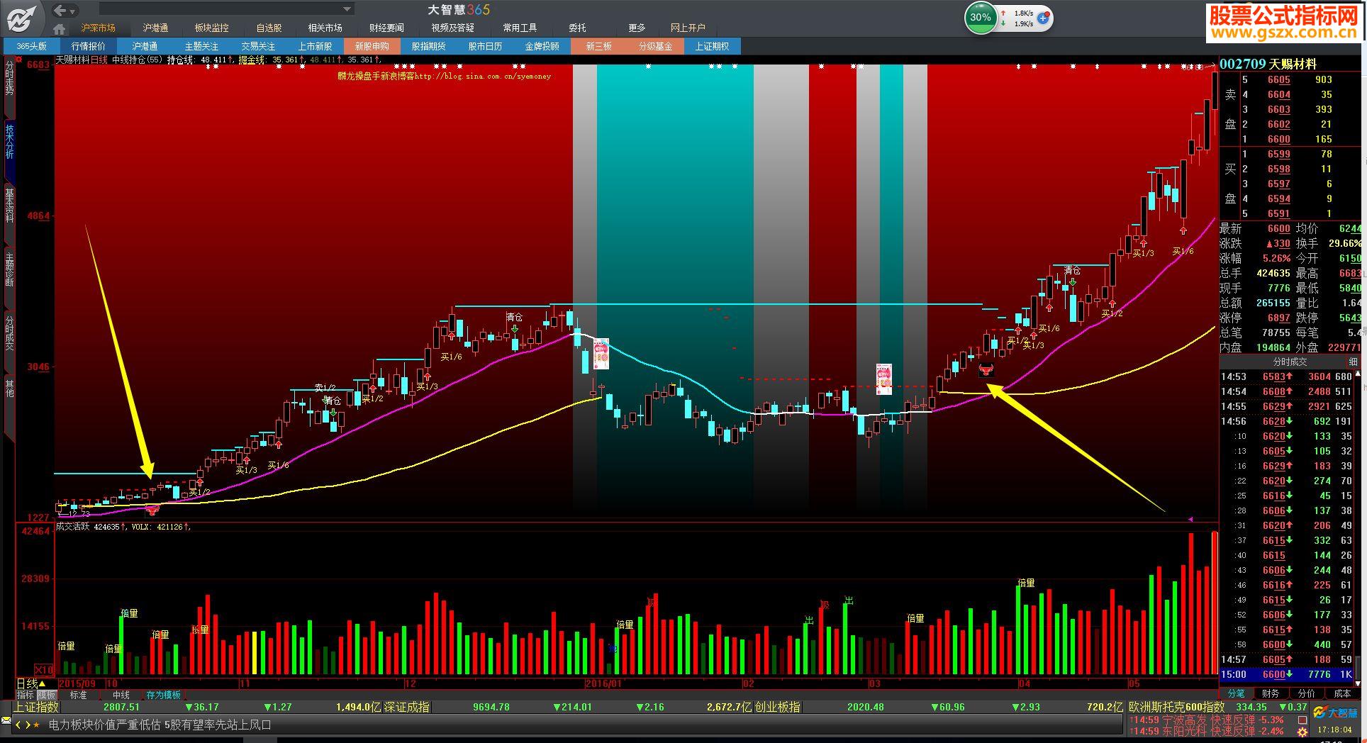Open the 新三板 tab
This screenshot has height=743, width=1367.
pos(599,46)
